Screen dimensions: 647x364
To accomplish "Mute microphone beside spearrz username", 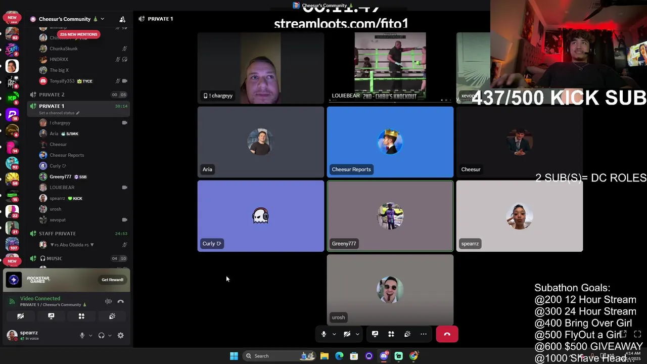I will click(82, 335).
